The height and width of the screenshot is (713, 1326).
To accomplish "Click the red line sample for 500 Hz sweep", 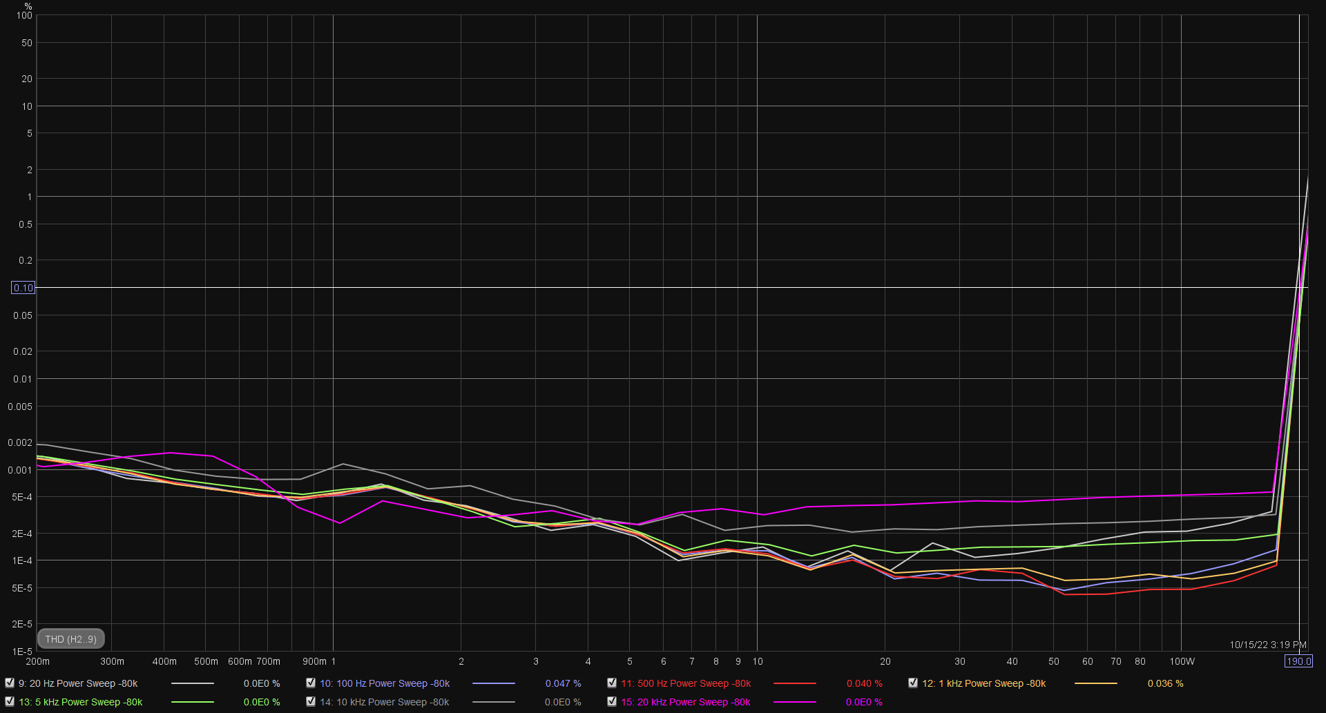I will (x=795, y=683).
